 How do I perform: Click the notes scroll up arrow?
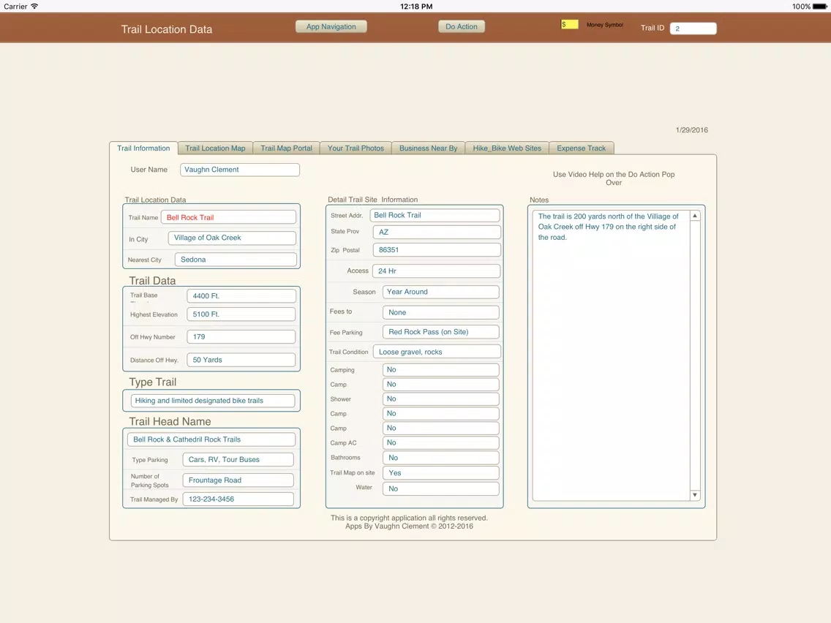point(695,216)
